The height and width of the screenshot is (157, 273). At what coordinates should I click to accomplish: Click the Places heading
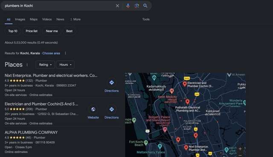[14, 65]
